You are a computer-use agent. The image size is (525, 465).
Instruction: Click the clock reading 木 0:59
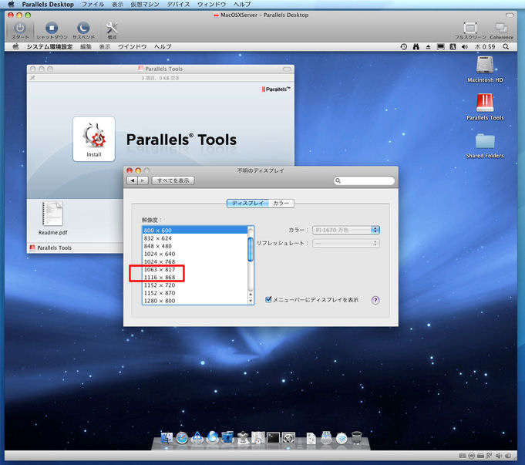484,47
